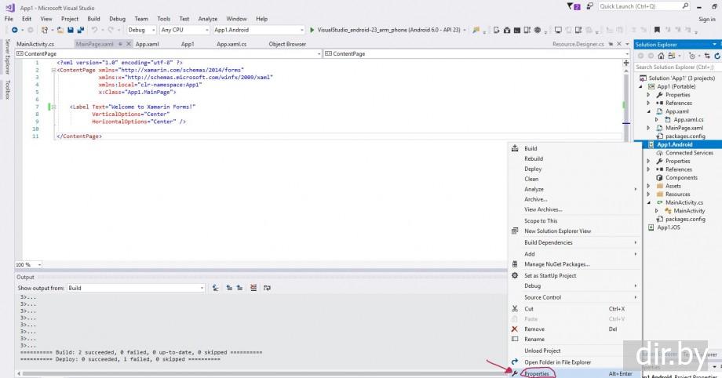
Task: Click the Clear All icon in Output toolbar
Action: [x=253, y=288]
